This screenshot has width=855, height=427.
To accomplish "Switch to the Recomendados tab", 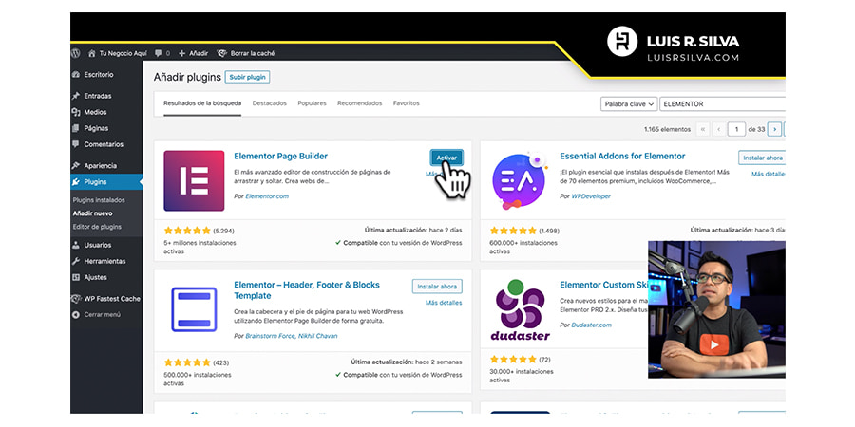I will [359, 102].
